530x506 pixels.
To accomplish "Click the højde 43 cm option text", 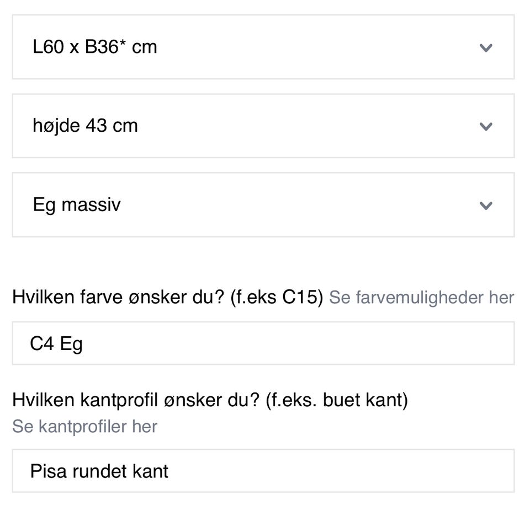I will click(85, 126).
